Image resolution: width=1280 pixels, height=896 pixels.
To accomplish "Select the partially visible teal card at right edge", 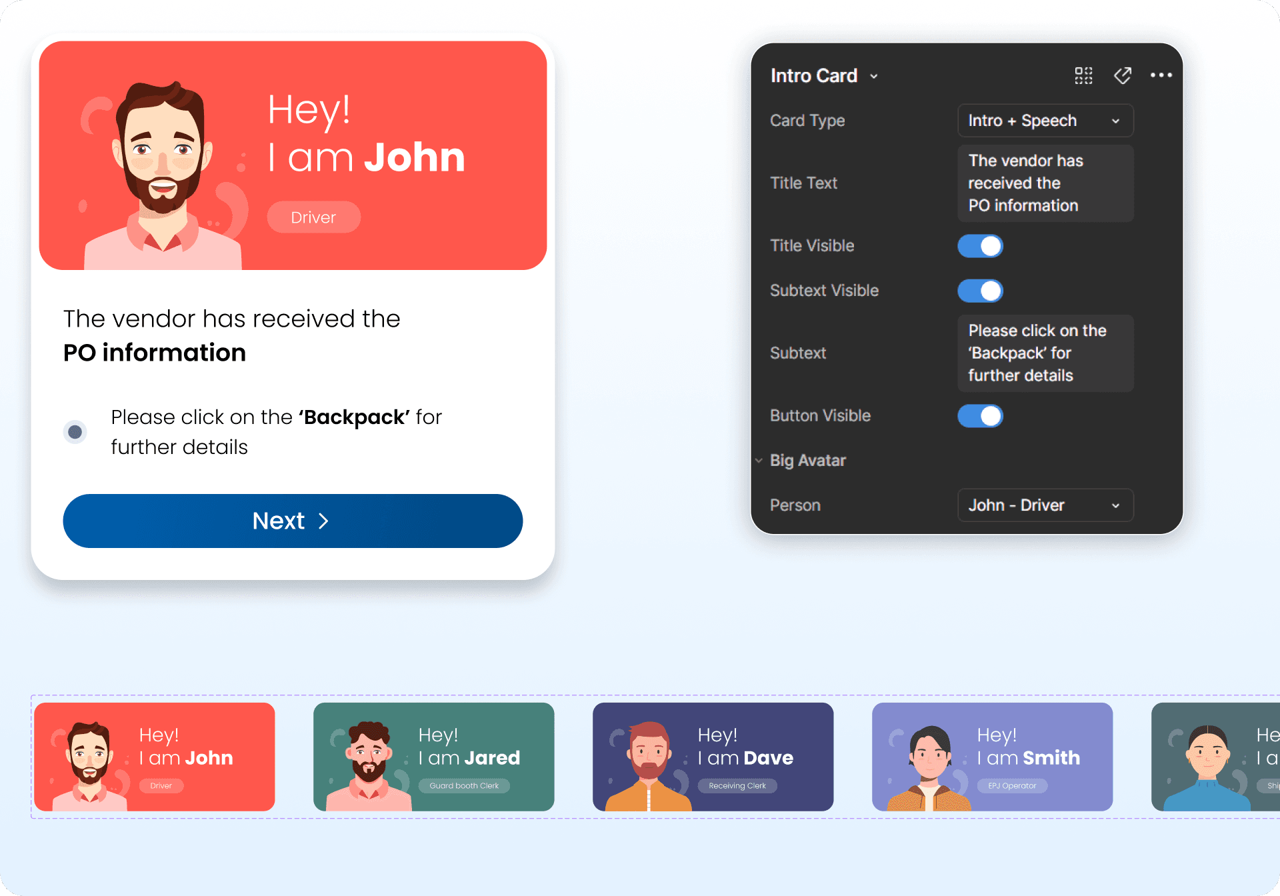I will [x=1215, y=757].
